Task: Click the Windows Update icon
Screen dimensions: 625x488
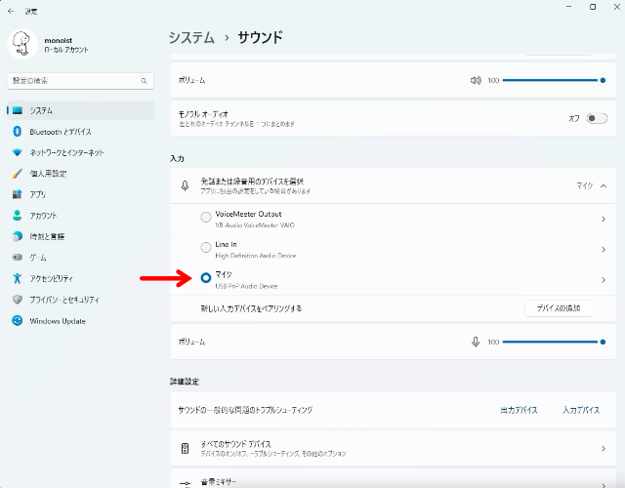Action: (x=18, y=321)
